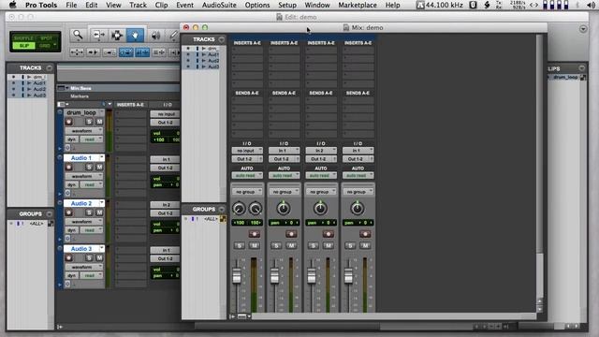Screen dimensions: 599x337
Task: Mute the Audio 2 track in Edit window
Action: [x=99, y=212]
